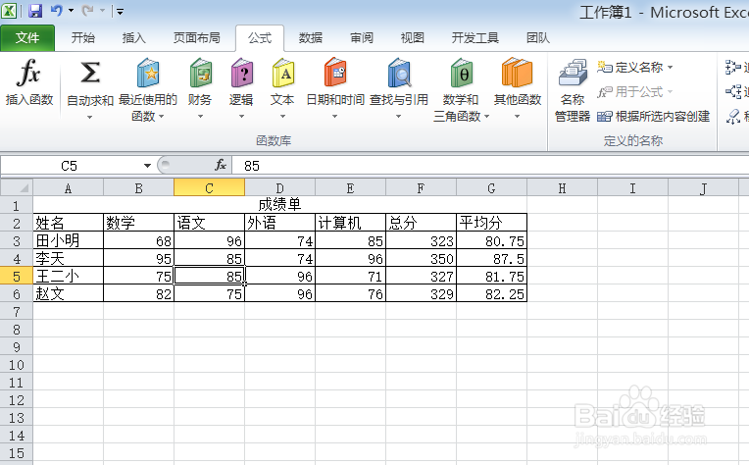Select cell with average 82.25
The image size is (749, 465).
[x=491, y=293]
